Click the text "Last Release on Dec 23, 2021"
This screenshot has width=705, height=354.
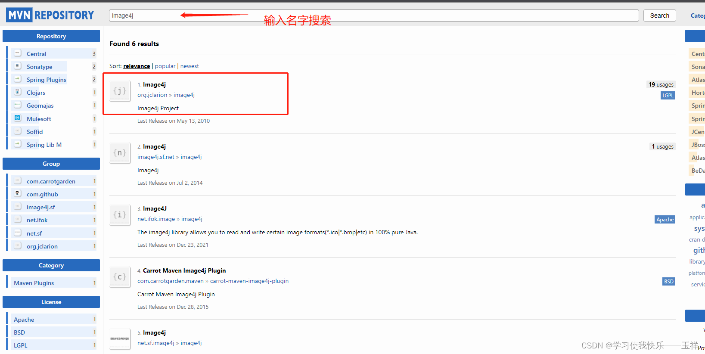pyautogui.click(x=173, y=245)
